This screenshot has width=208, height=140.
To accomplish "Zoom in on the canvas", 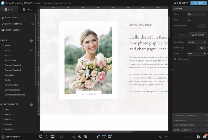I will [x=85, y=137].
